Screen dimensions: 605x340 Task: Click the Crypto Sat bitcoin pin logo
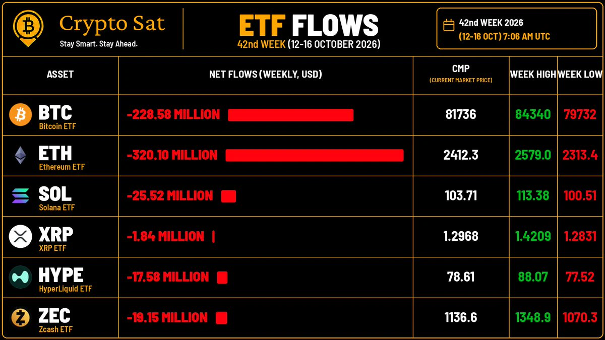tap(28, 28)
